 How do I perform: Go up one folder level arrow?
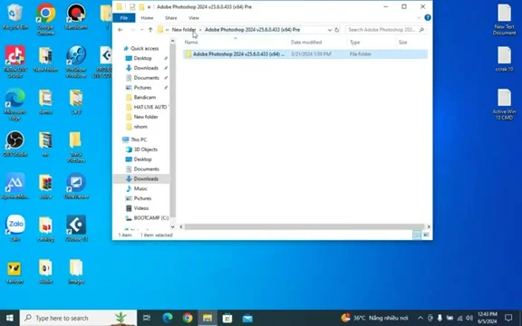pyautogui.click(x=150, y=30)
